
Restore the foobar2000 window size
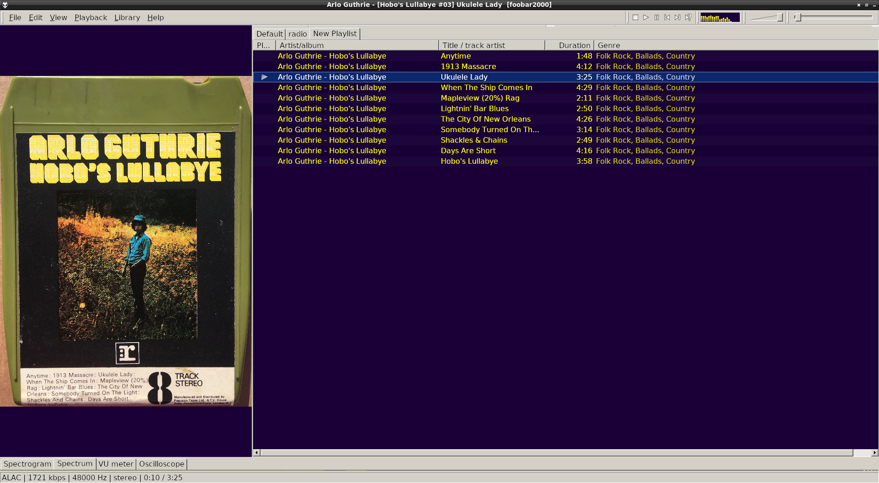(x=867, y=5)
